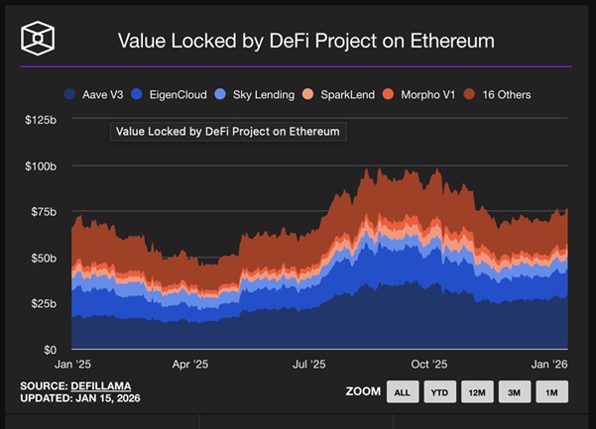Click the Jan '26 axis label

point(547,364)
